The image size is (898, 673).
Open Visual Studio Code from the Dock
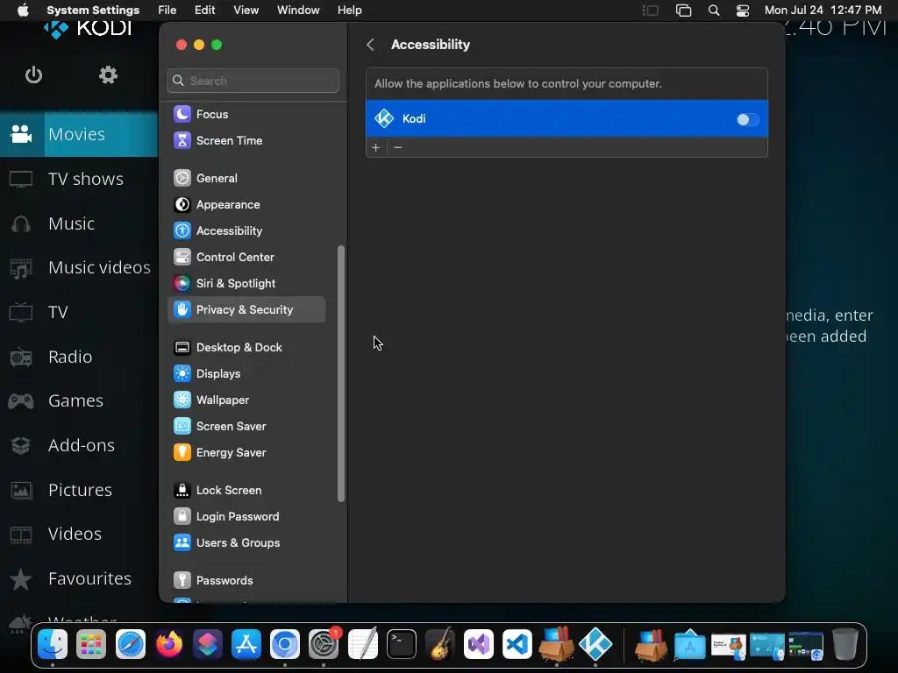(x=517, y=644)
